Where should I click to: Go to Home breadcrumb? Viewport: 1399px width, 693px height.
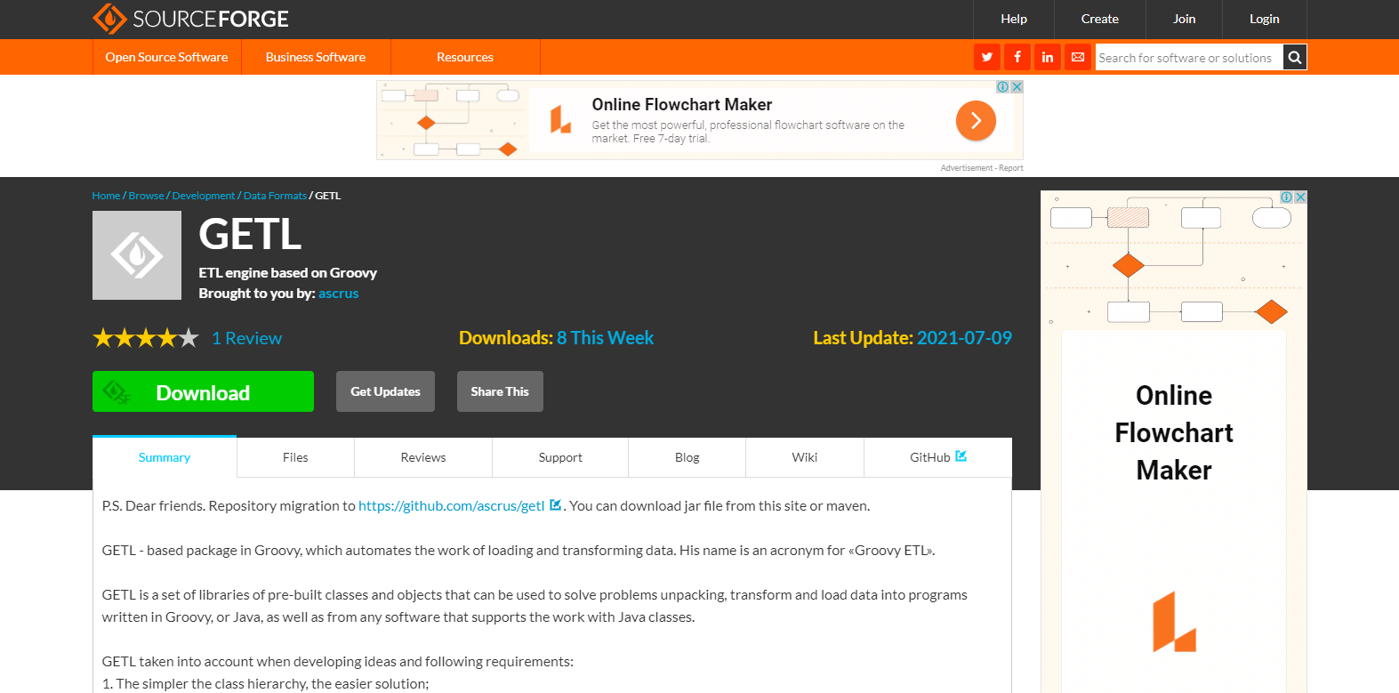[106, 196]
